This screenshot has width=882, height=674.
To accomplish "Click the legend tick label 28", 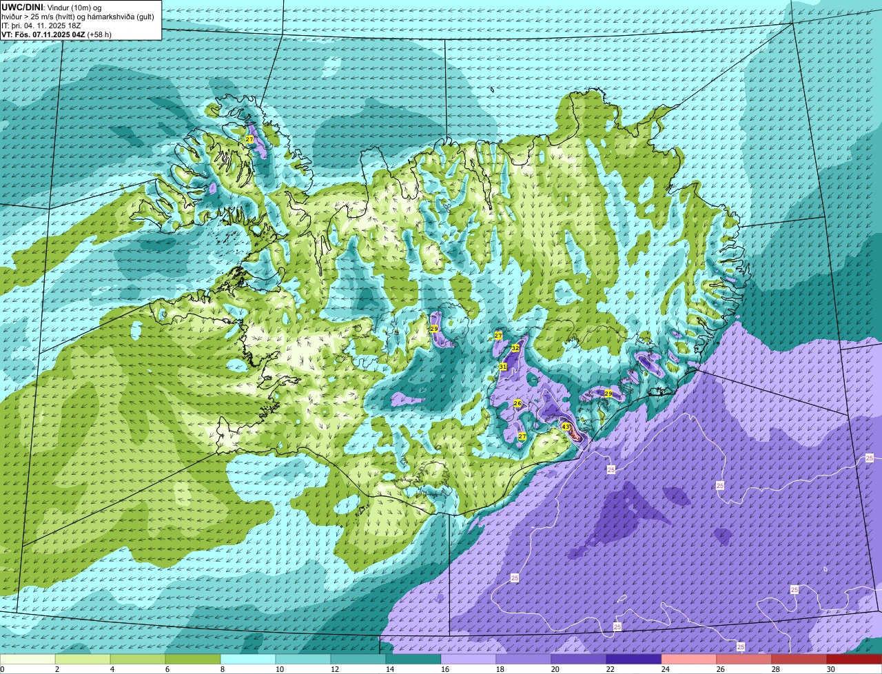I will tap(775, 669).
